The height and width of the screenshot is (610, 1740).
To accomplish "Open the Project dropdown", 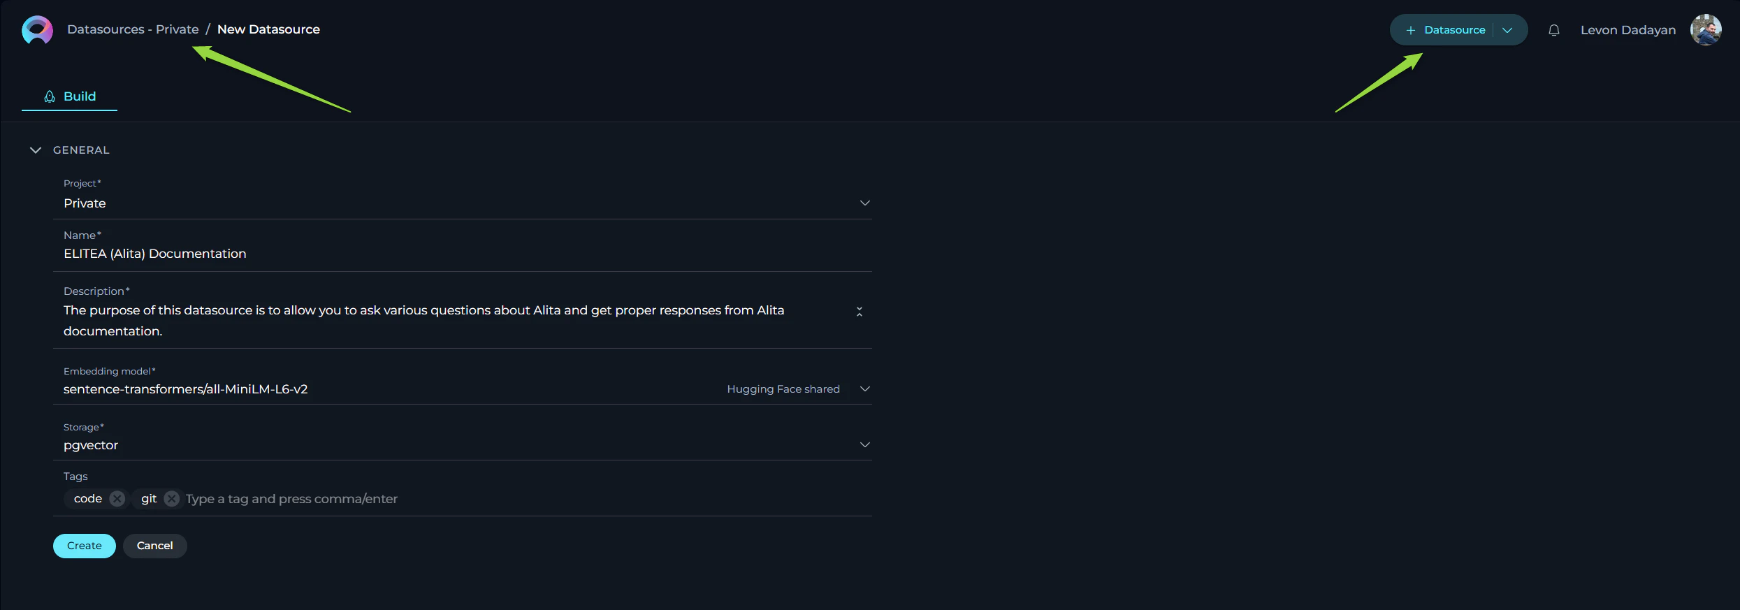I will coord(463,203).
